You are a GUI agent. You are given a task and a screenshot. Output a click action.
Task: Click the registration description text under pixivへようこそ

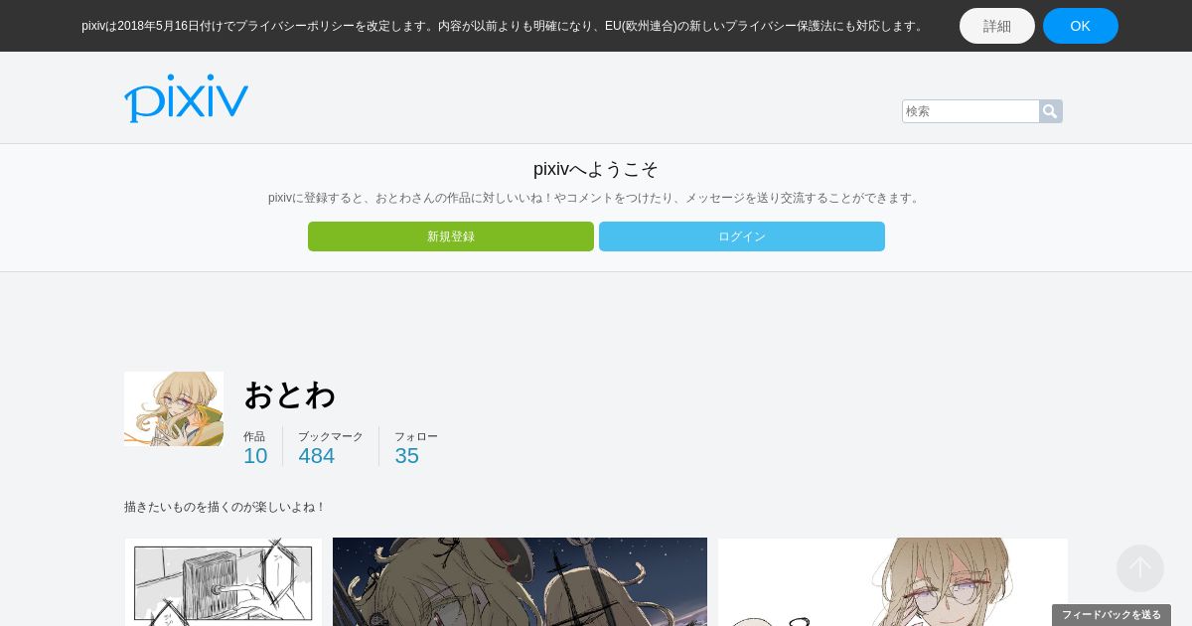[596, 198]
